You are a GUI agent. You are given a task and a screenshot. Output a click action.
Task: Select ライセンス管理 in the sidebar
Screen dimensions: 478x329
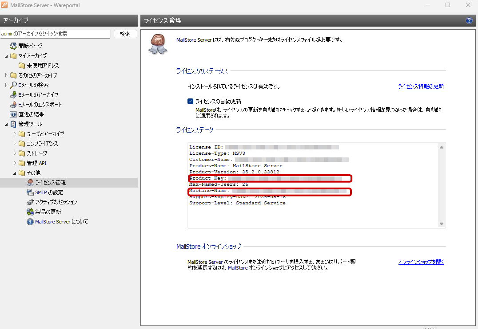(x=50, y=183)
